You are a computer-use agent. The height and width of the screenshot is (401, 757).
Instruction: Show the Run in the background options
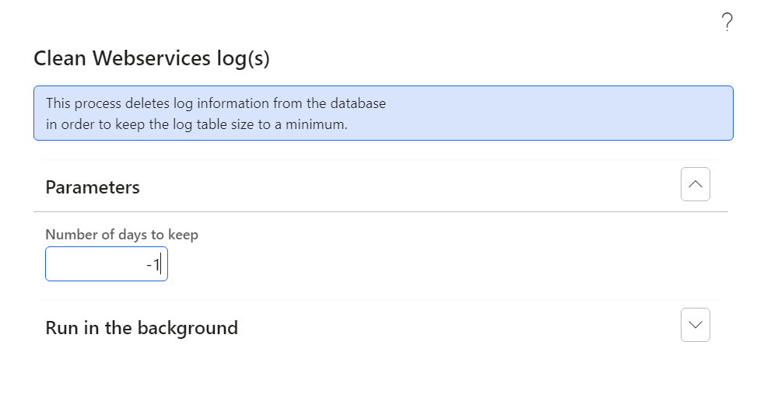tap(696, 325)
